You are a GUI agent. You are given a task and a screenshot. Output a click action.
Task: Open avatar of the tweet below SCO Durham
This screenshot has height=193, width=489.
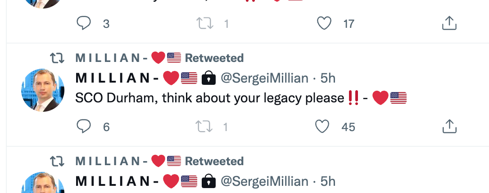coord(43,185)
